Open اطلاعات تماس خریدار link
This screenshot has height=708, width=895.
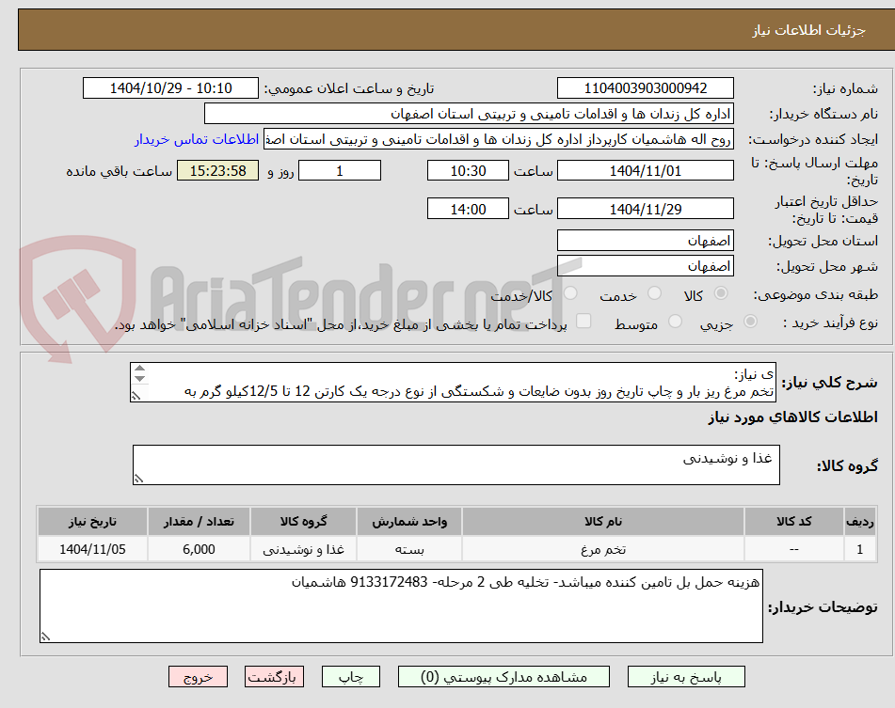(x=197, y=139)
